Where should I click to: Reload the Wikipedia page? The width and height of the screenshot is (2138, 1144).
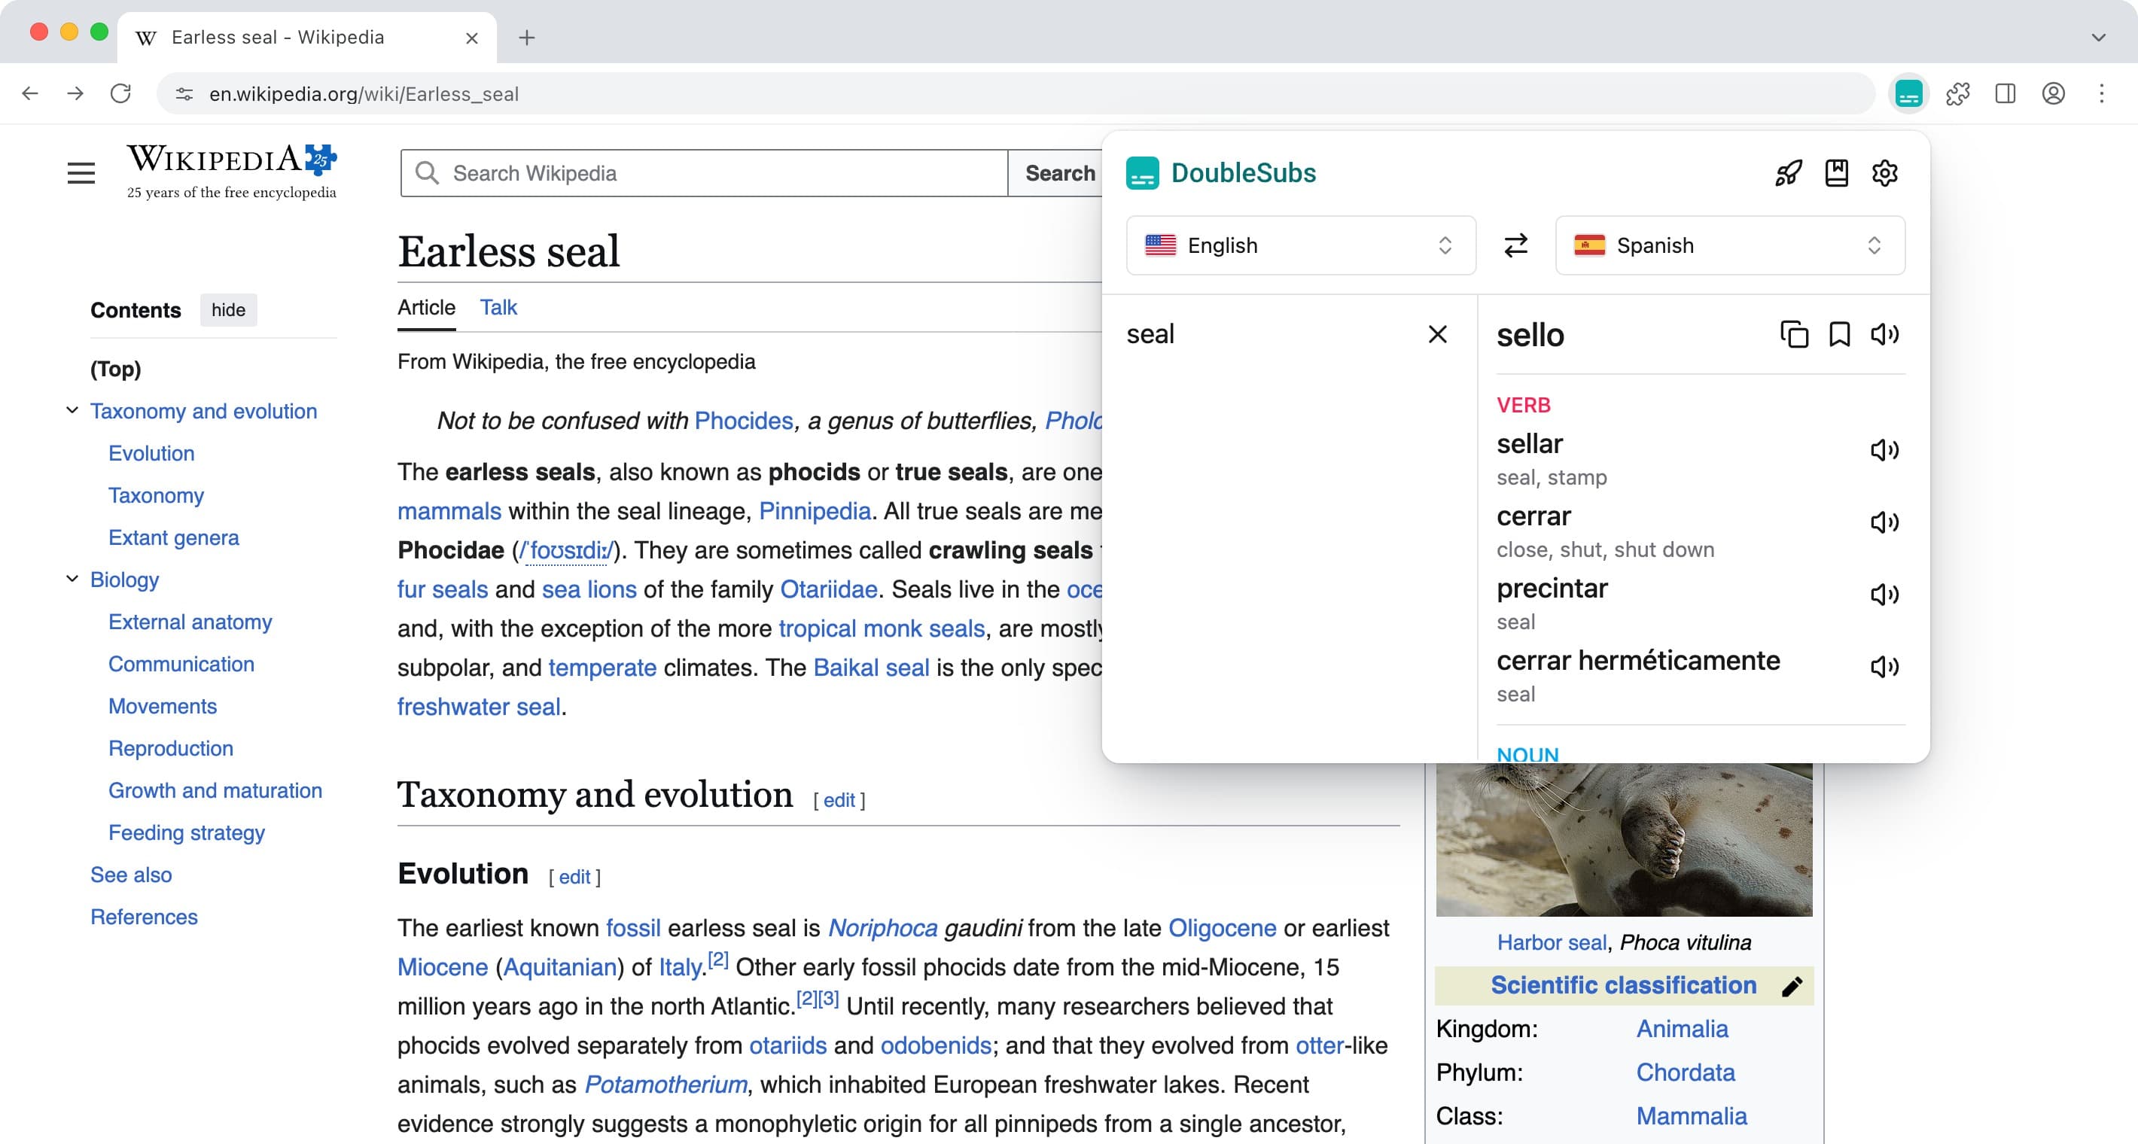(121, 94)
